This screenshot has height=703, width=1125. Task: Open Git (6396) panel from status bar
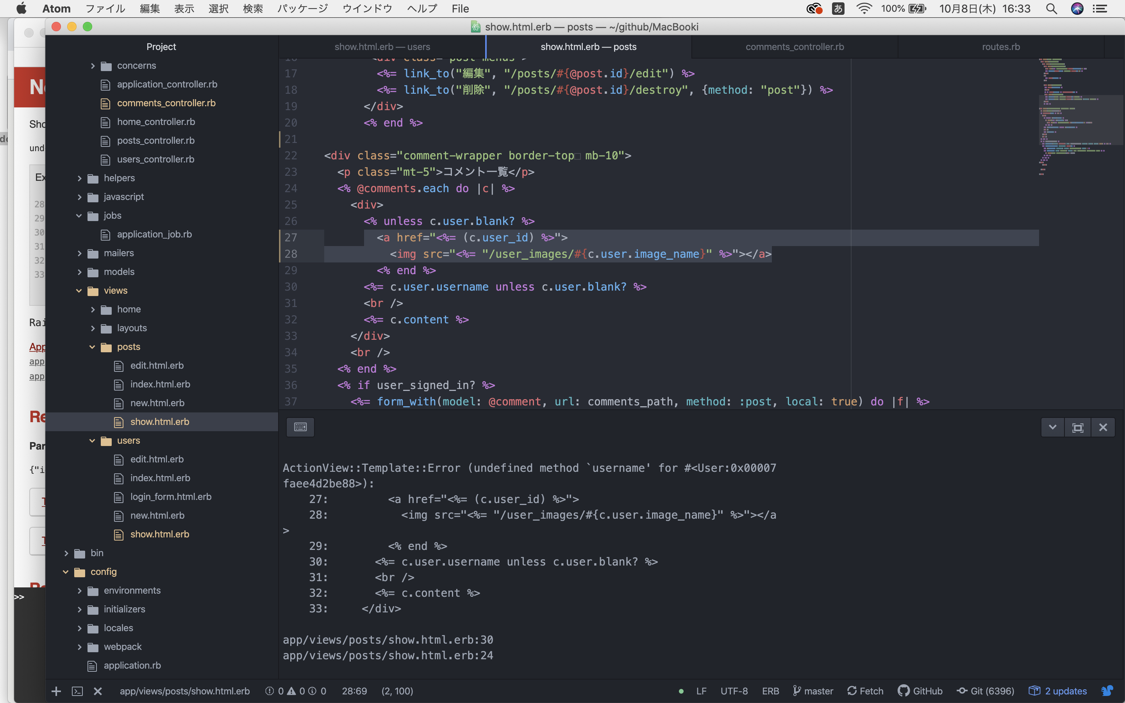pyautogui.click(x=986, y=691)
